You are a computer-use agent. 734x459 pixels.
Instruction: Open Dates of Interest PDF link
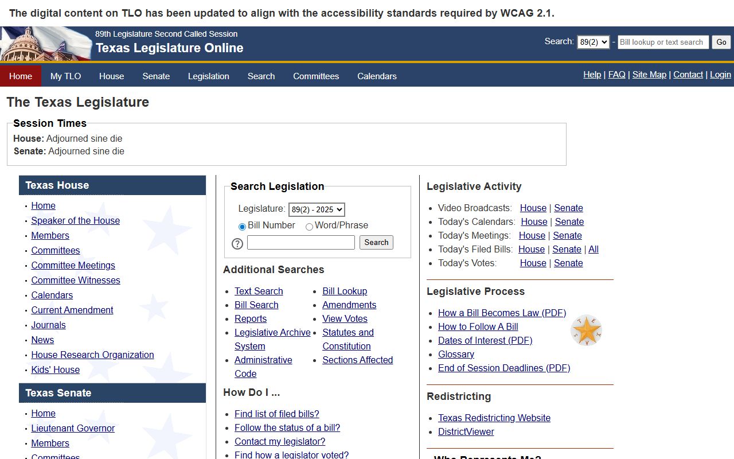pyautogui.click(x=485, y=340)
